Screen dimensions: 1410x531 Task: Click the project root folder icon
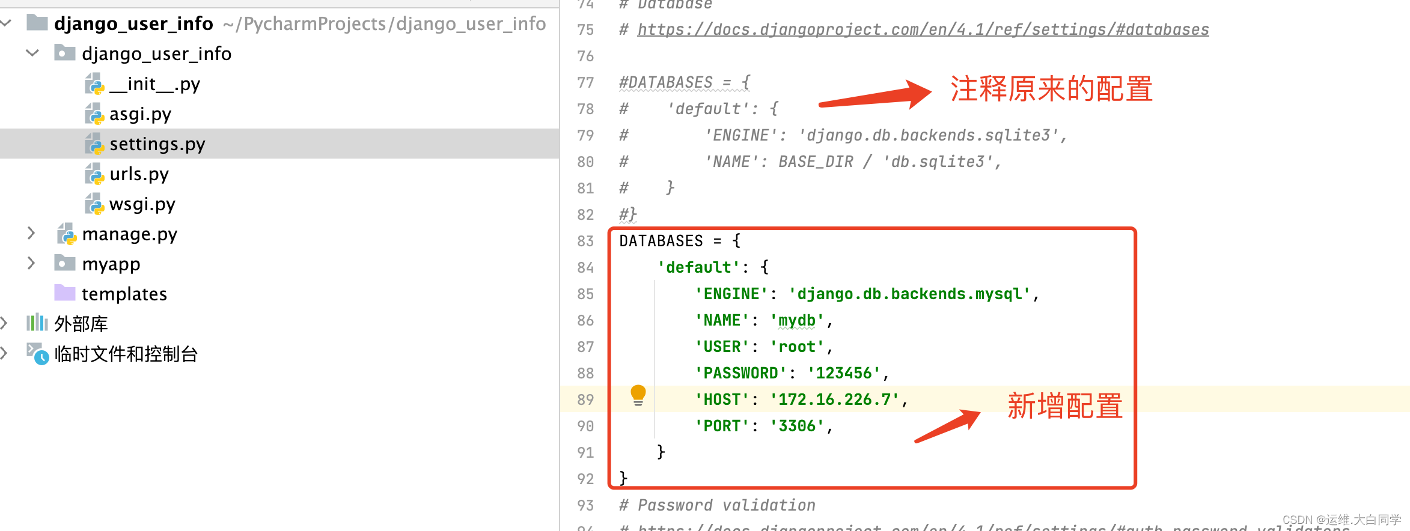tap(37, 23)
